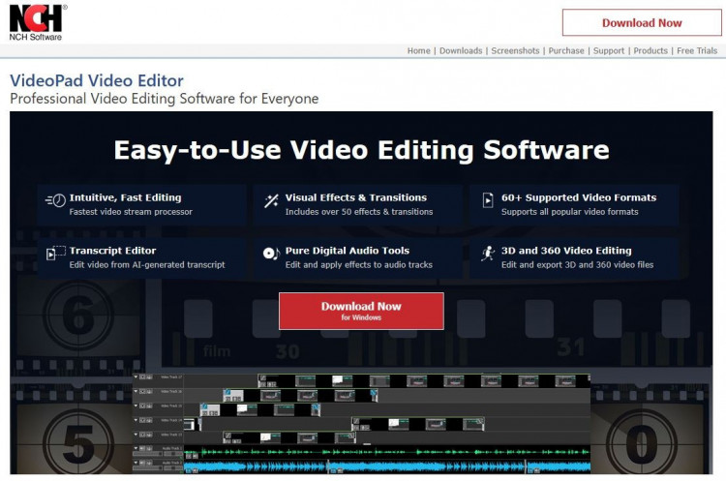Open the Free Trials link

pos(697,51)
